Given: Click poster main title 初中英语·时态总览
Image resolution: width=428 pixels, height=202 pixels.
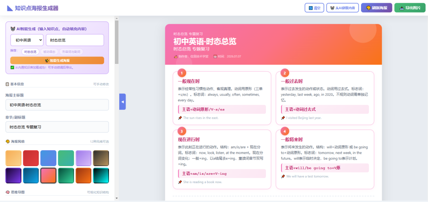Looking at the screenshot, I should coord(205,41).
